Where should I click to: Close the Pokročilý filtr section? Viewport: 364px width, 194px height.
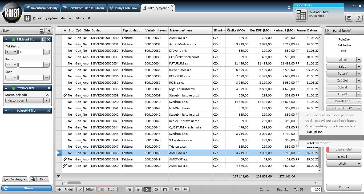pos(49,111)
